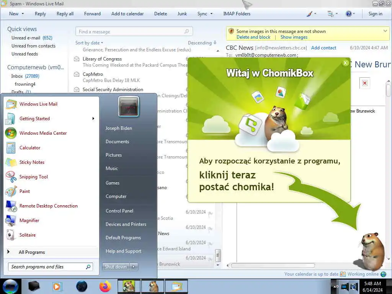Open the paintbrush colorizer toolbar icon
The width and height of the screenshot is (392, 294).
click(309, 14)
